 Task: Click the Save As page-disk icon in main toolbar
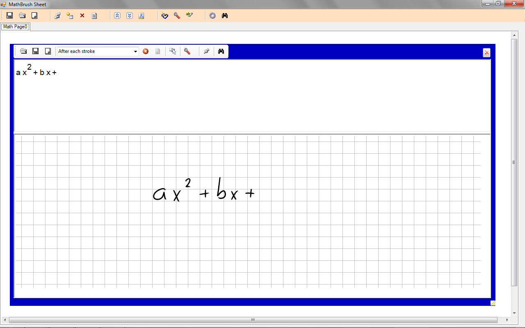[34, 16]
